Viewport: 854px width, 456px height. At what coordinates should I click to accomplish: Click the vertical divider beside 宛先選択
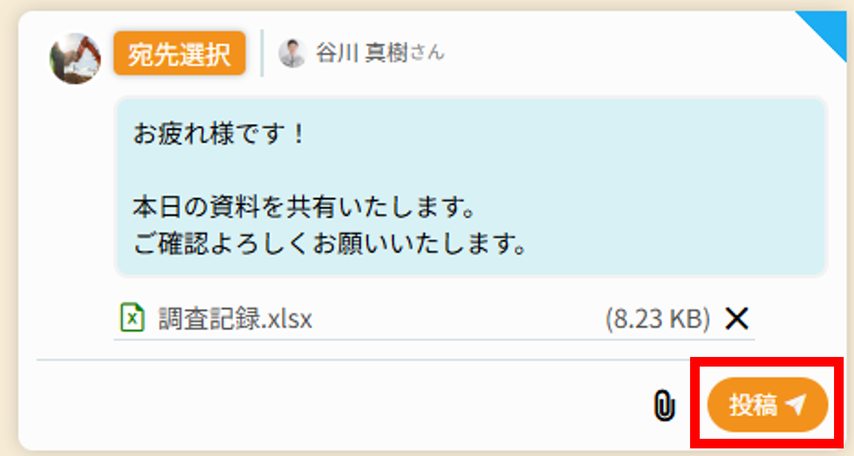coord(262,53)
